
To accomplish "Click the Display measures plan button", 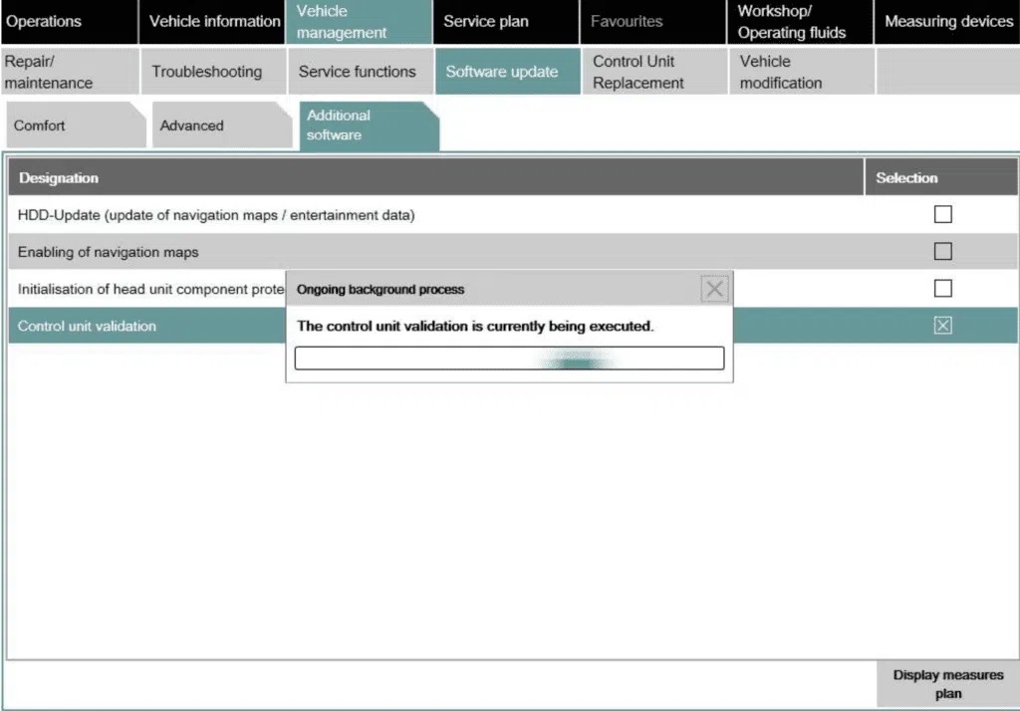I will pos(947,683).
